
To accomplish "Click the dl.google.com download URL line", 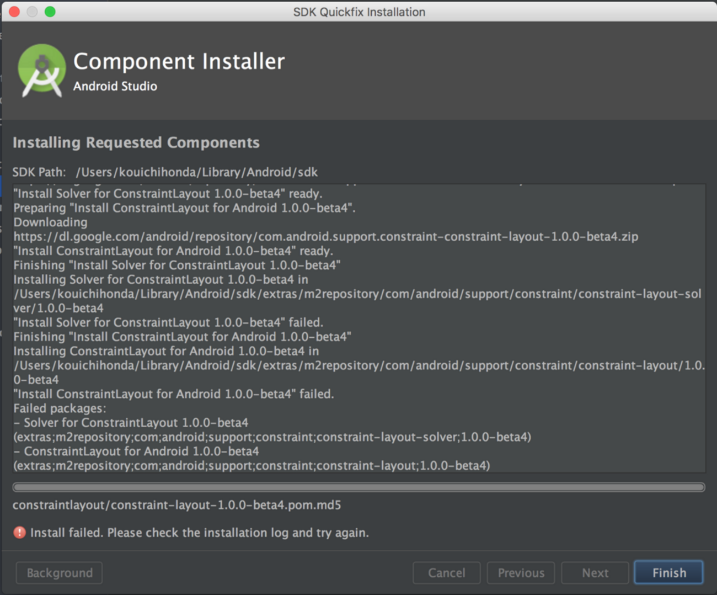I will coord(326,237).
